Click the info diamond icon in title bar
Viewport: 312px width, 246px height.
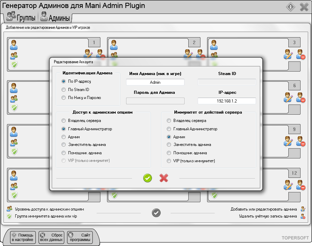(x=290, y=7)
